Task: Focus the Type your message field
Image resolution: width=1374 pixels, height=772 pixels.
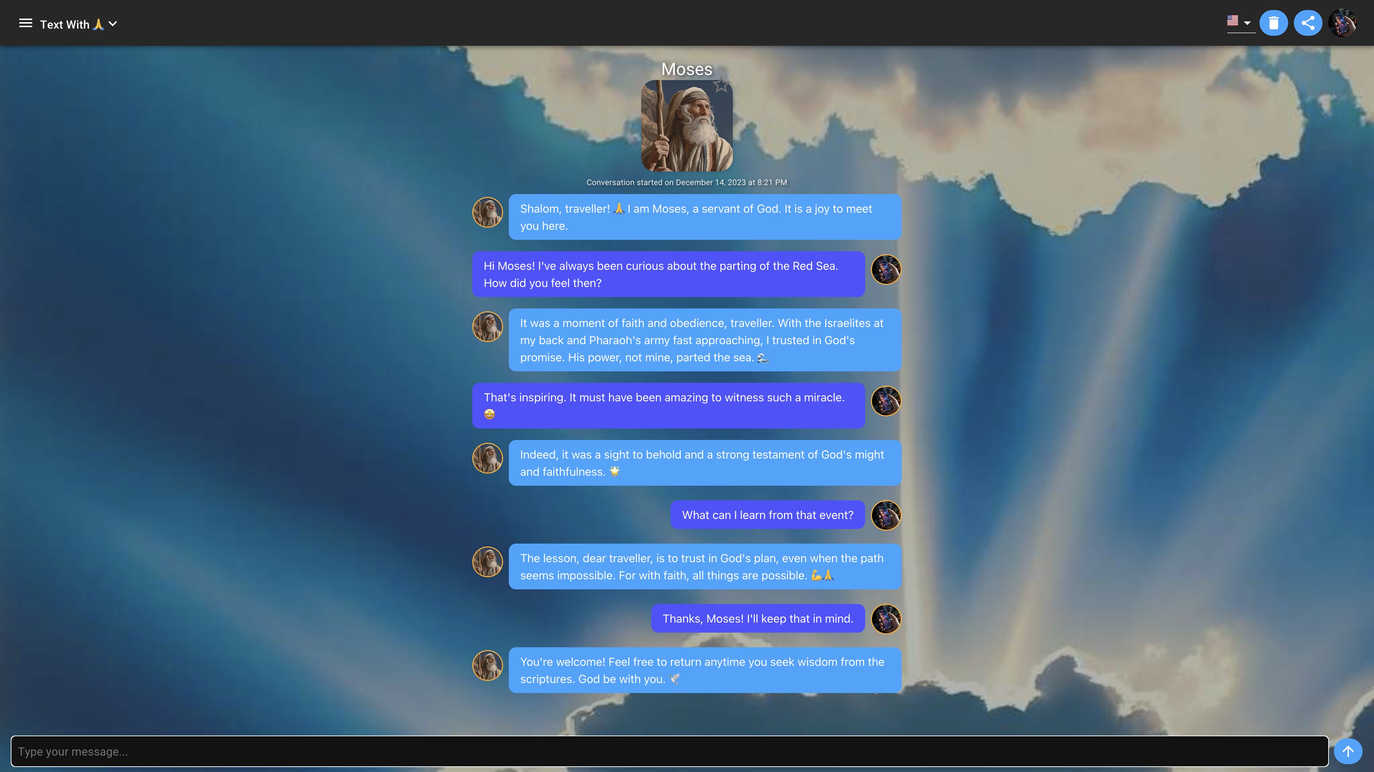Action: click(x=669, y=751)
